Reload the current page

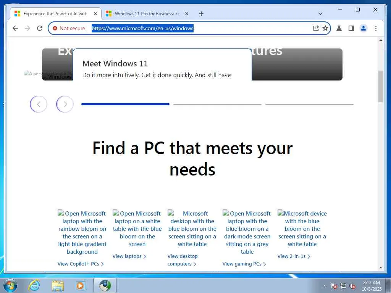(40, 28)
